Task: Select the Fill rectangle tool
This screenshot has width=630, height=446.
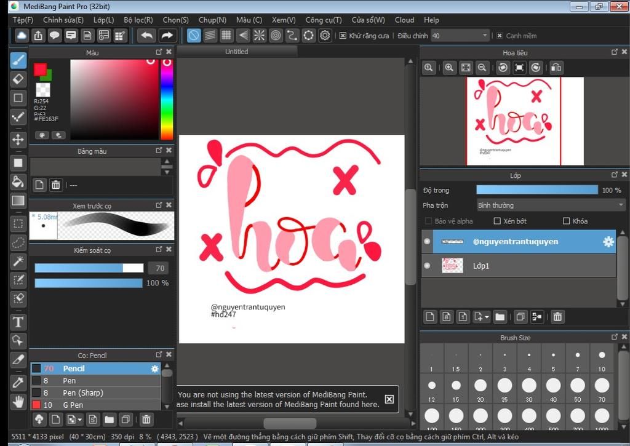Action: coord(18,163)
